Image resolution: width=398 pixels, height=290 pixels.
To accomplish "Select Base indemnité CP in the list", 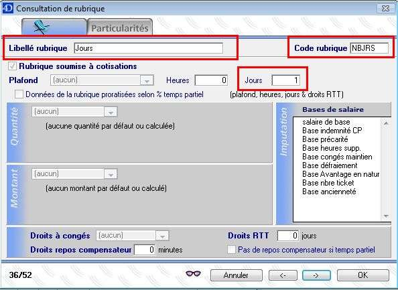I will pyautogui.click(x=332, y=131).
